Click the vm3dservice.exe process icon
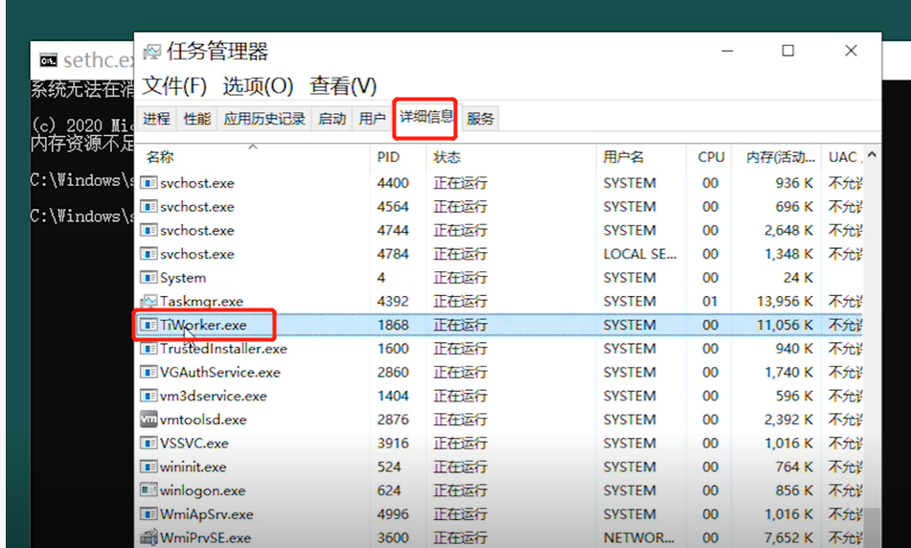The height and width of the screenshot is (548, 911). click(x=148, y=396)
